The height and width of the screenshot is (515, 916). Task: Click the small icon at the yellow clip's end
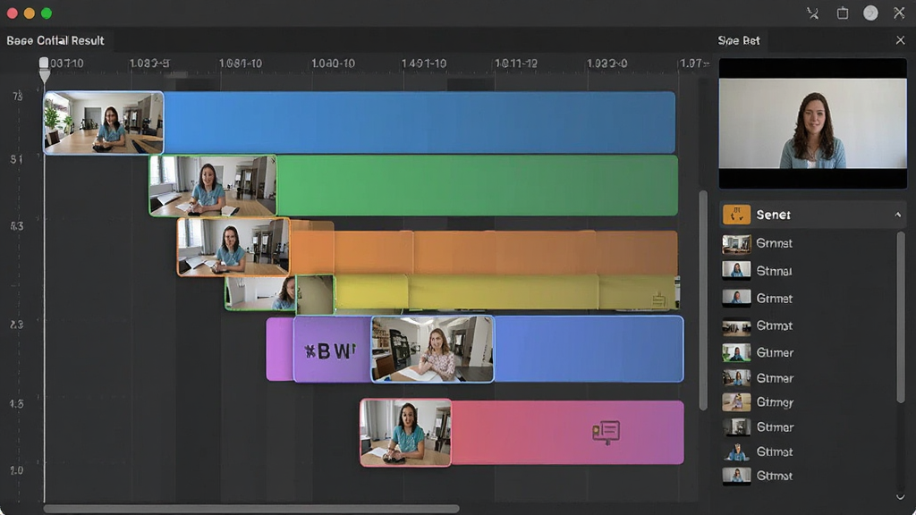659,300
